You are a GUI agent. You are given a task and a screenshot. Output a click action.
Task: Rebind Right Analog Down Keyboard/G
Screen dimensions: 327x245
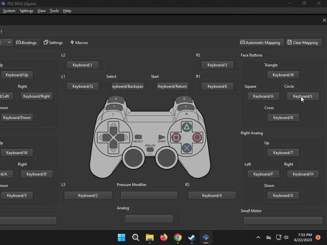(283, 196)
